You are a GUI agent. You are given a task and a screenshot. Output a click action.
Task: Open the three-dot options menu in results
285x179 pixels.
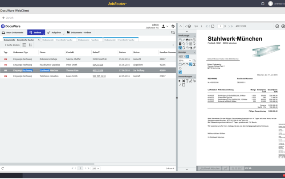pyautogui.click(x=173, y=45)
